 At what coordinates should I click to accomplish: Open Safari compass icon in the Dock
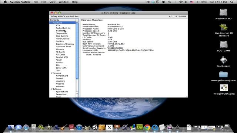pyautogui.click(x=26, y=127)
